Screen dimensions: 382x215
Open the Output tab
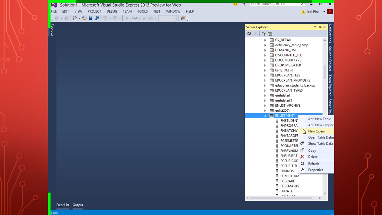pyautogui.click(x=78, y=205)
